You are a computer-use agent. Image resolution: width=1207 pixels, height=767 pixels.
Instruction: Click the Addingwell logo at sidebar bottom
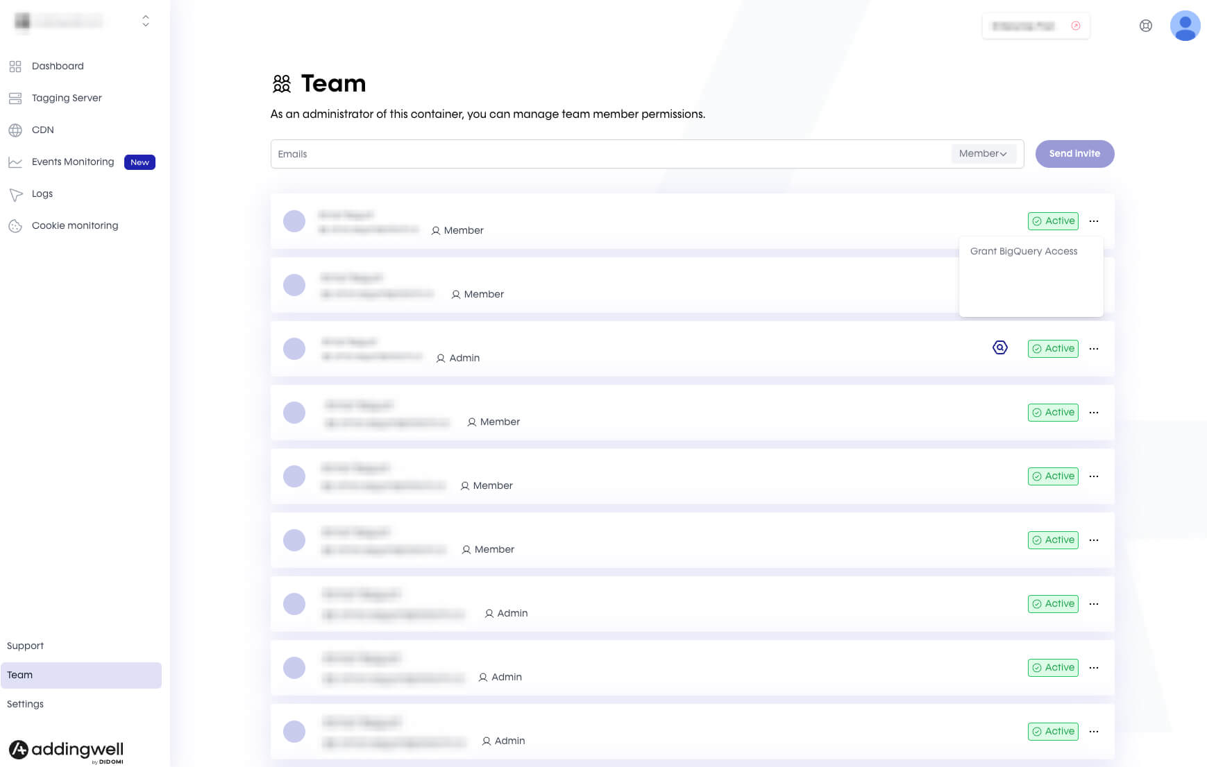click(x=66, y=750)
